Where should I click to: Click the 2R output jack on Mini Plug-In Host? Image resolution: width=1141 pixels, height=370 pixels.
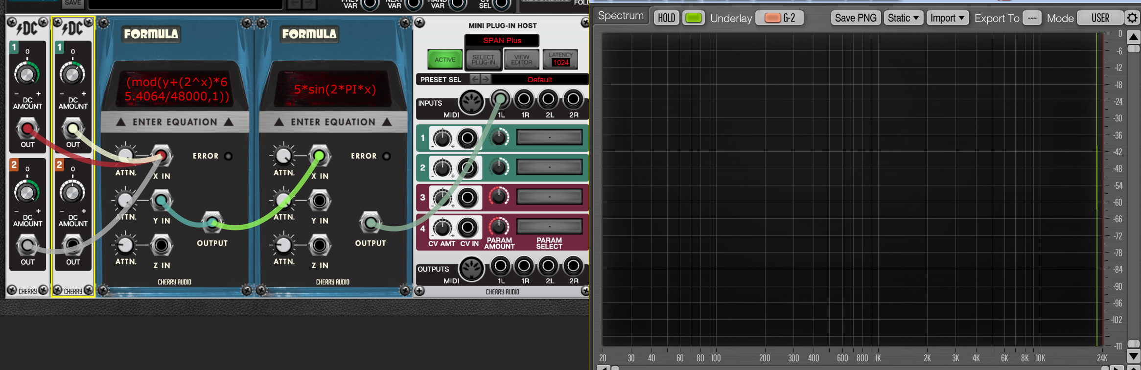pos(573,266)
